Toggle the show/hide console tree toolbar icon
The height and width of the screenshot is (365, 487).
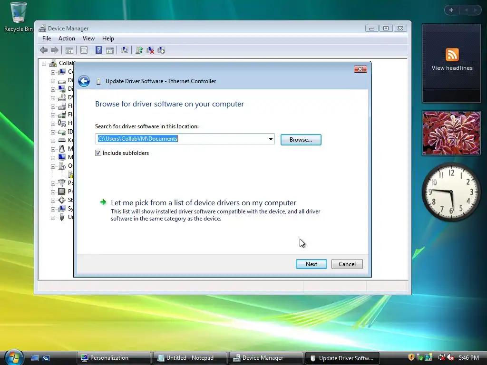click(x=69, y=50)
